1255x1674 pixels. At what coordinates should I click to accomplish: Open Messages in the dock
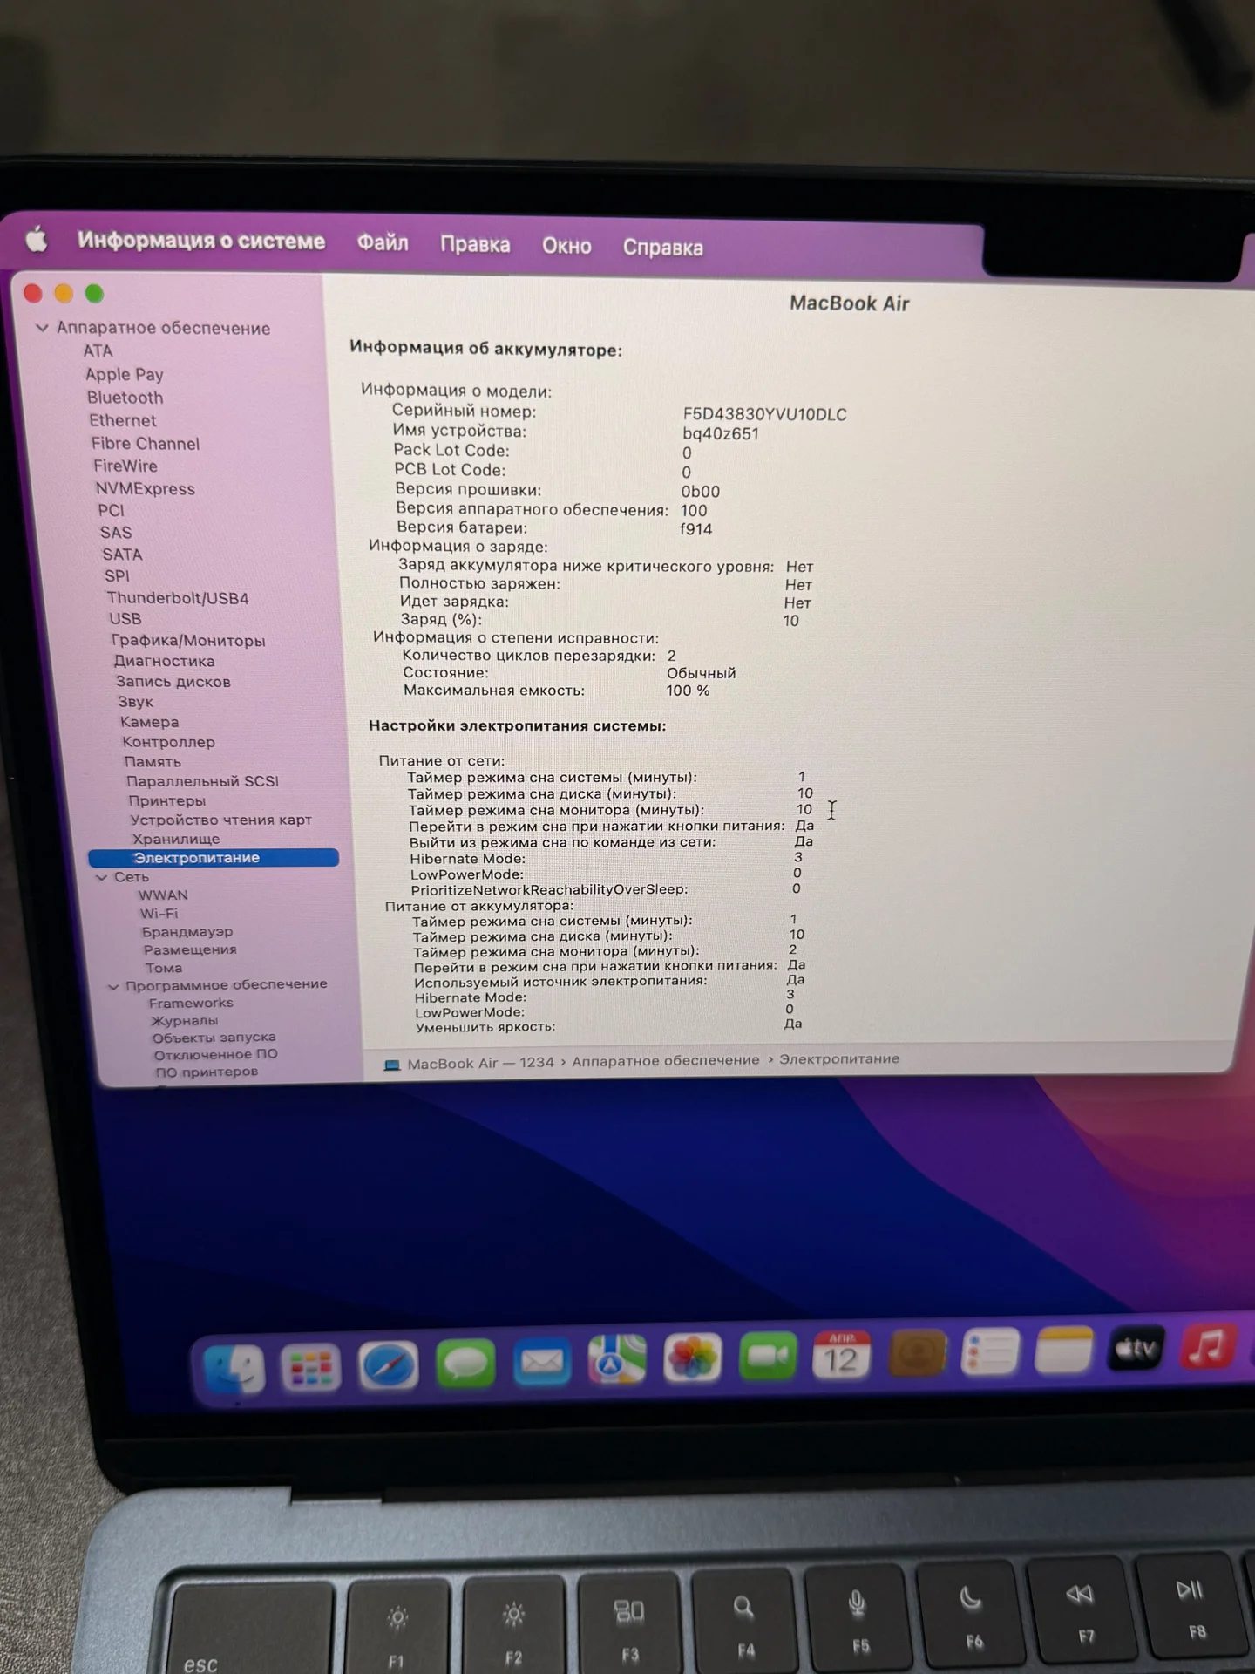pyautogui.click(x=465, y=1363)
